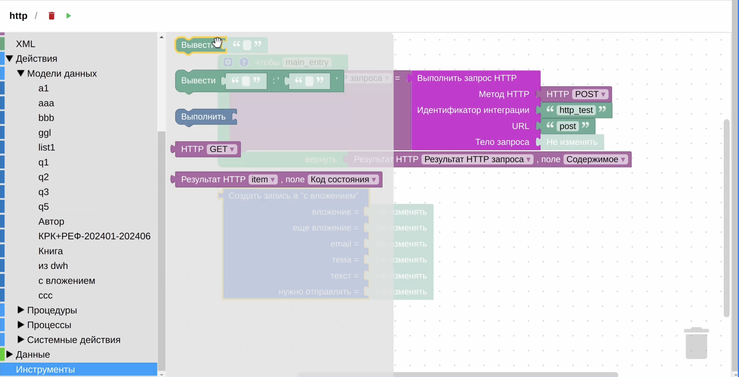739x377 pixels.
Task: Select the Инструменты category
Action: pyautogui.click(x=79, y=369)
